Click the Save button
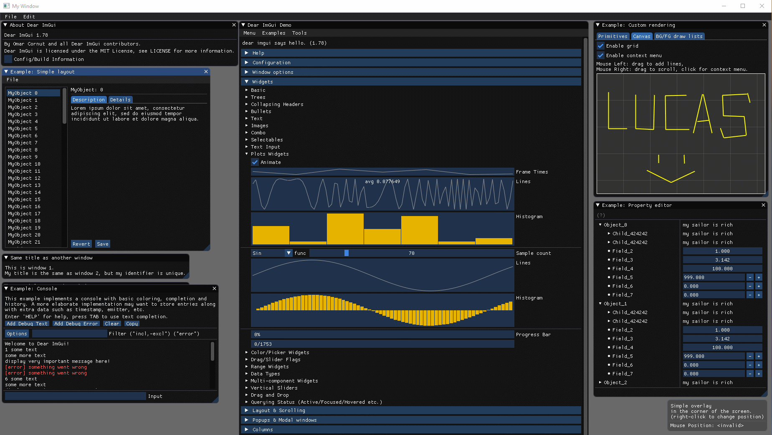This screenshot has width=772, height=435. point(103,244)
